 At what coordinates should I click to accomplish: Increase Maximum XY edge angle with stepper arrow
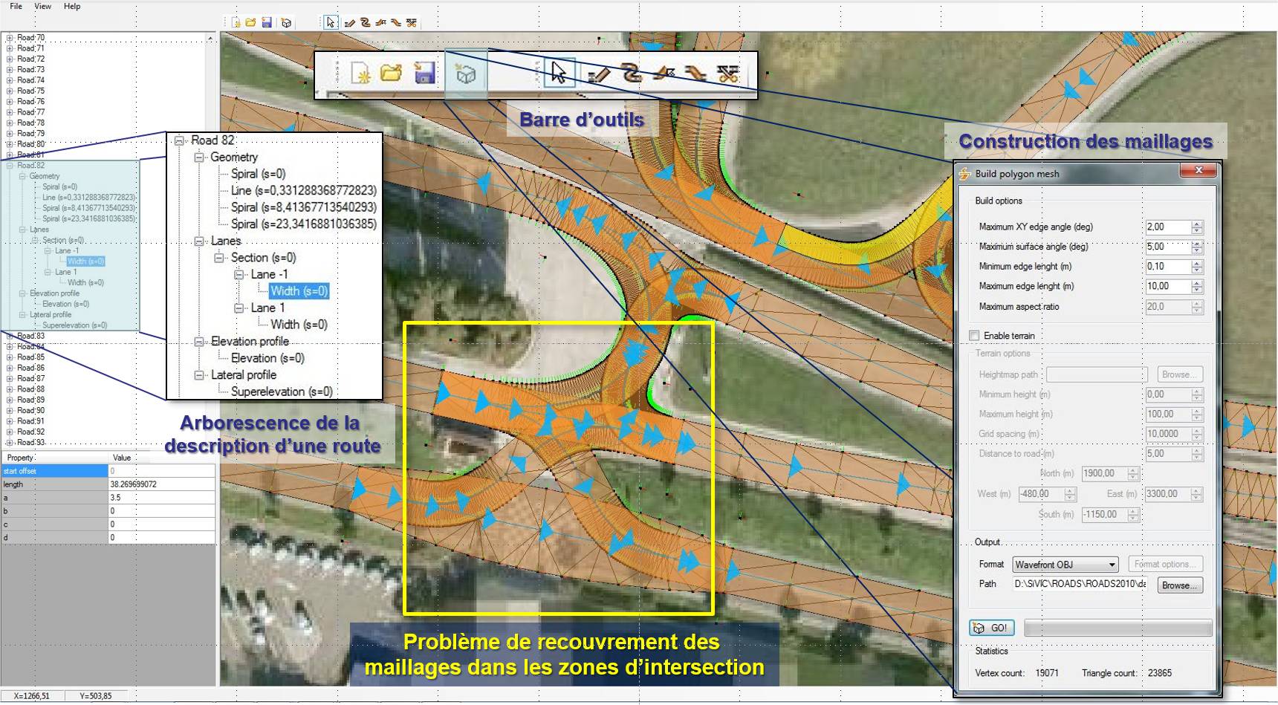(x=1196, y=224)
